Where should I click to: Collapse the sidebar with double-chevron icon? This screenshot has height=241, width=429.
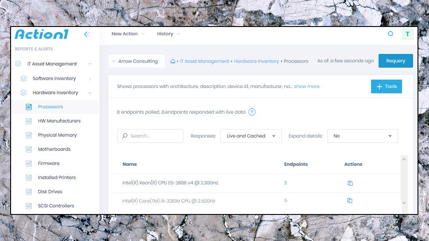pos(87,34)
